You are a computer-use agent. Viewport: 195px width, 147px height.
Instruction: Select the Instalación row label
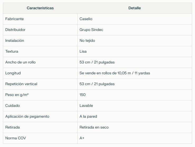(x=15, y=41)
